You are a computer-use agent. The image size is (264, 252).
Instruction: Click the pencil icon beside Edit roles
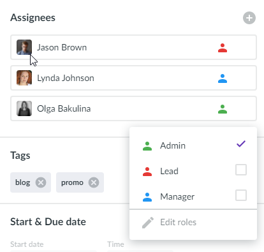tap(148, 223)
